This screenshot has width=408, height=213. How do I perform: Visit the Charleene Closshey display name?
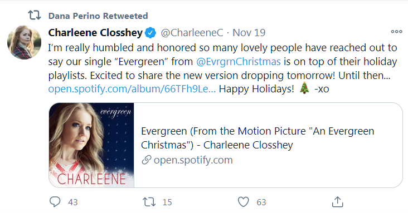click(x=95, y=33)
